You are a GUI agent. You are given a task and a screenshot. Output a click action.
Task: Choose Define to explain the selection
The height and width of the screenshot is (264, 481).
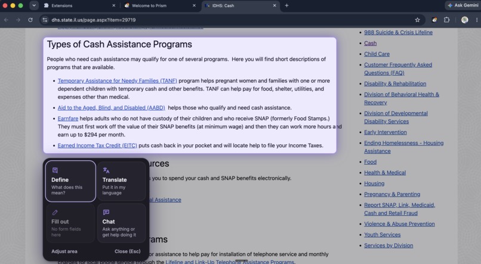(x=70, y=181)
